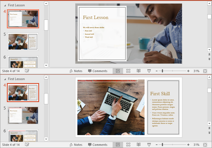212x148 pixels.
Task: Go to the previous slide in the top window
Action: [209, 54]
